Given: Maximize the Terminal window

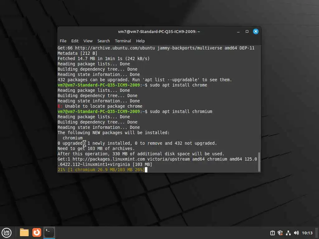Looking at the screenshot, I should click(x=247, y=31).
